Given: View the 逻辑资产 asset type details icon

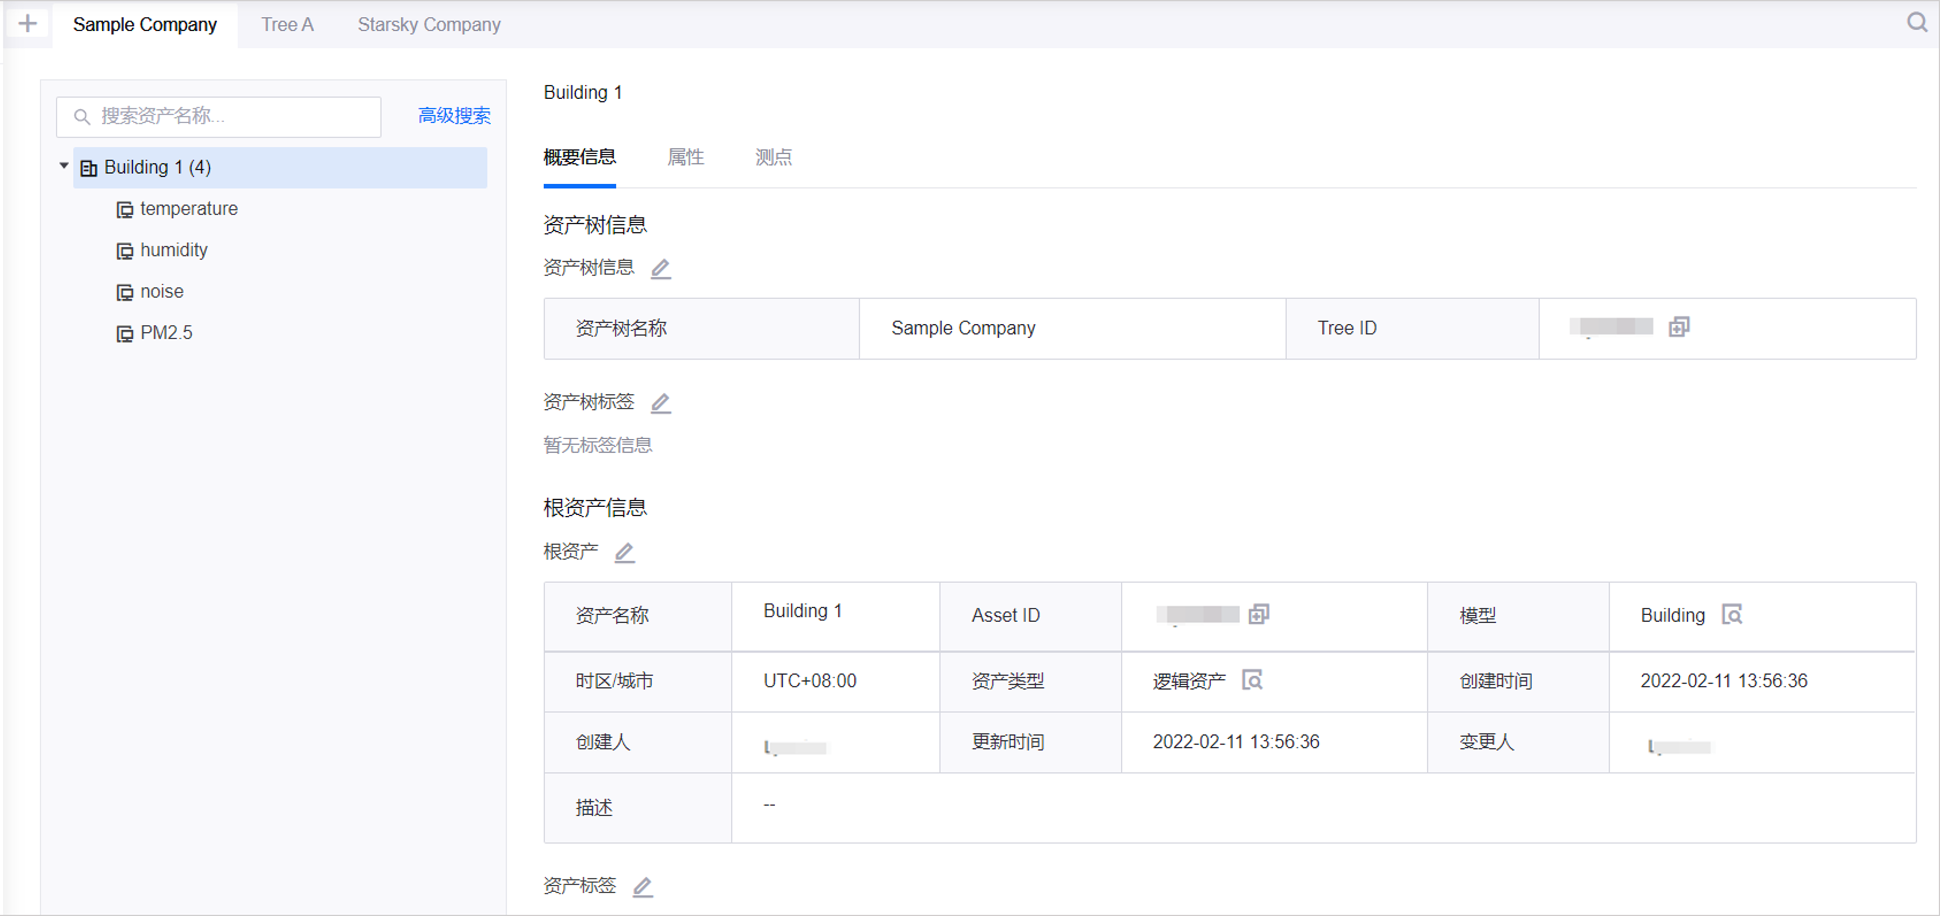Looking at the screenshot, I should click(x=1252, y=680).
